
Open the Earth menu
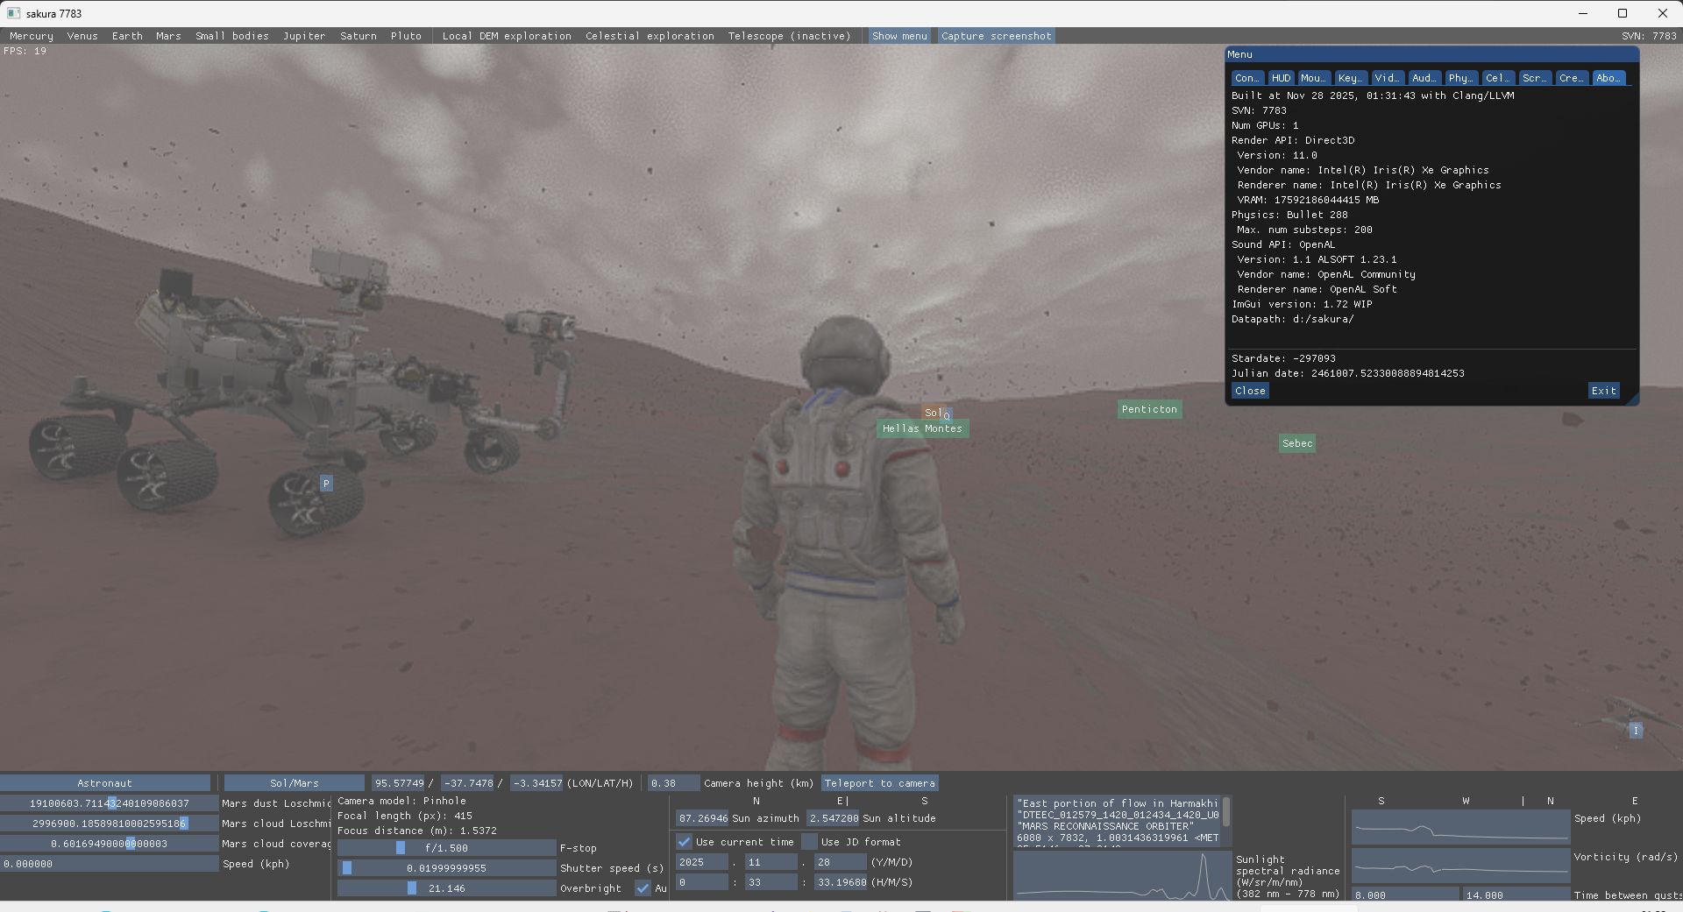[127, 36]
